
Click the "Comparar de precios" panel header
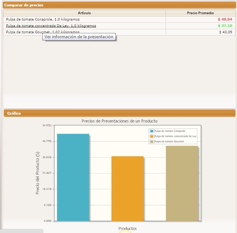pyautogui.click(x=24, y=5)
